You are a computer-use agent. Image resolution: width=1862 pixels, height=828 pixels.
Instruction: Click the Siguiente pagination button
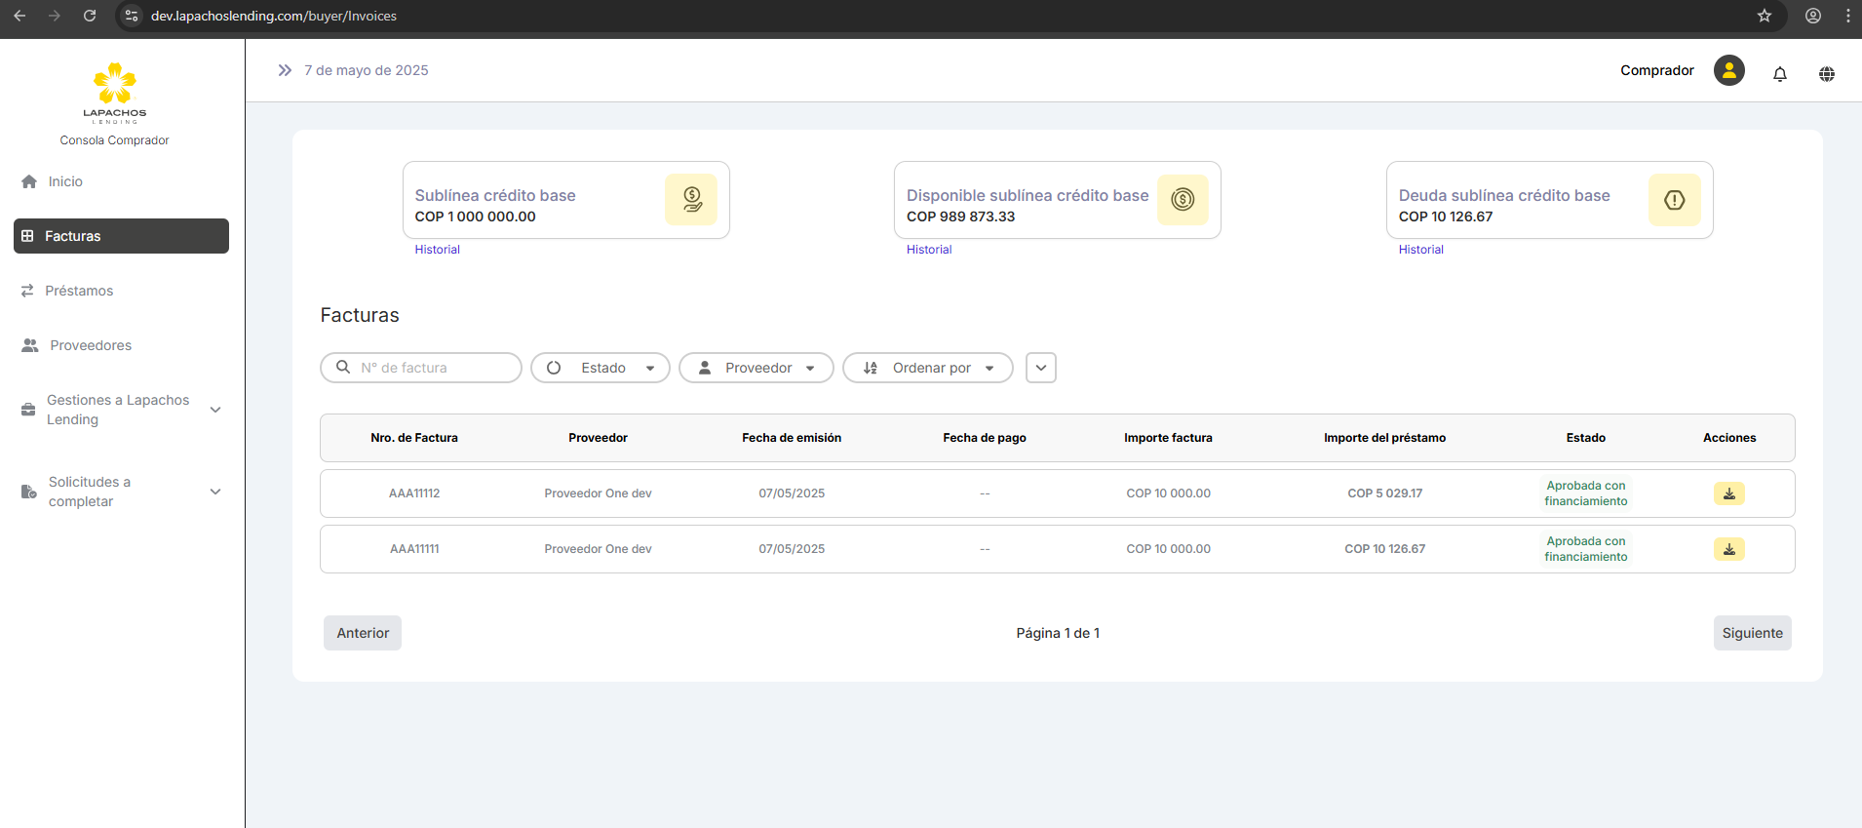(1752, 633)
